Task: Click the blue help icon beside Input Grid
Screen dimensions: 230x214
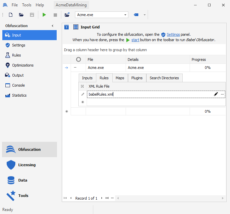Action: [67, 27]
